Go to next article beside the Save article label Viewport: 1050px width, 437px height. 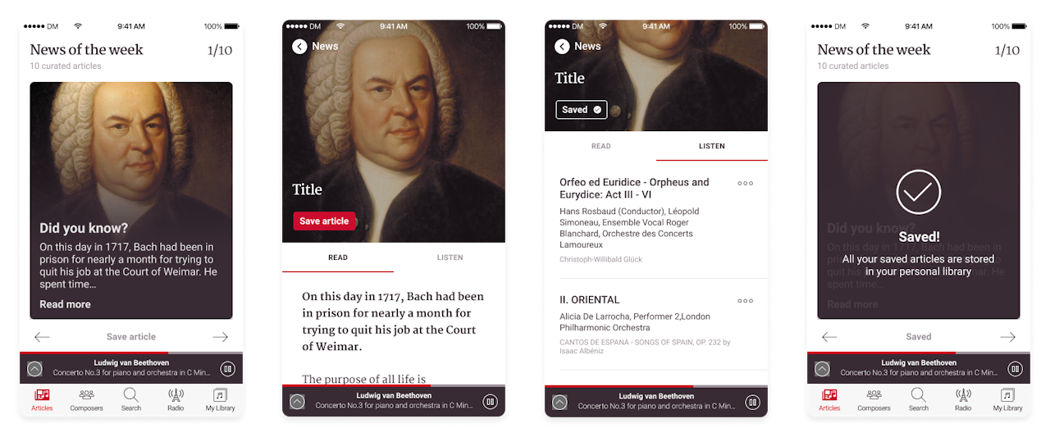(x=220, y=337)
